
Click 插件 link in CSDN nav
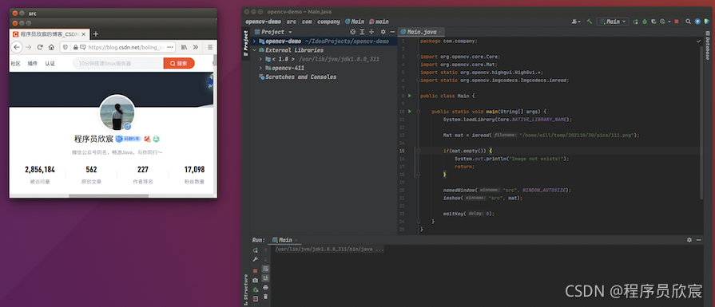33,63
